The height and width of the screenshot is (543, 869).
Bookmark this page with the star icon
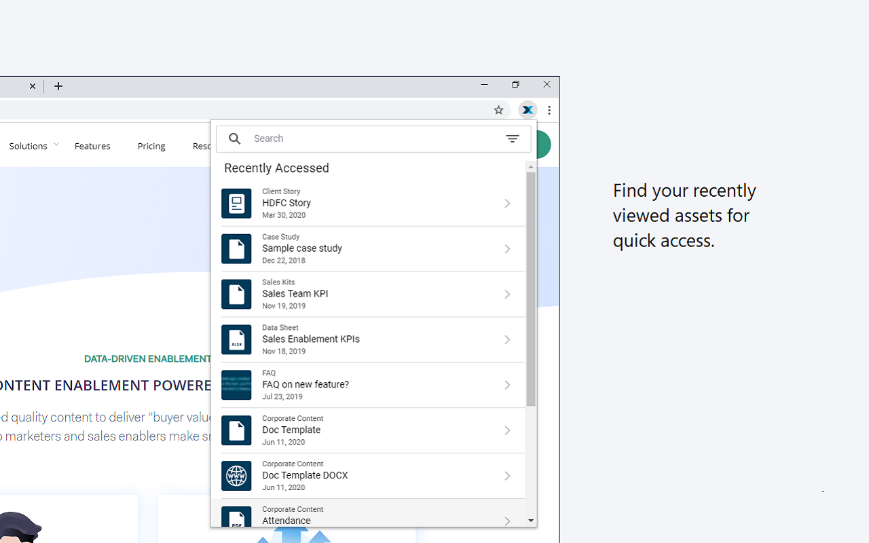click(498, 110)
